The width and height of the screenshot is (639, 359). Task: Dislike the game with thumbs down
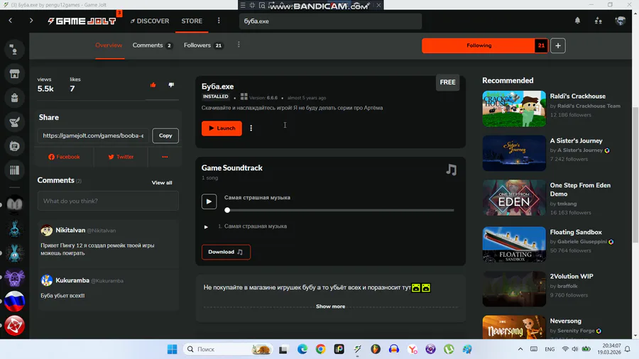click(171, 84)
